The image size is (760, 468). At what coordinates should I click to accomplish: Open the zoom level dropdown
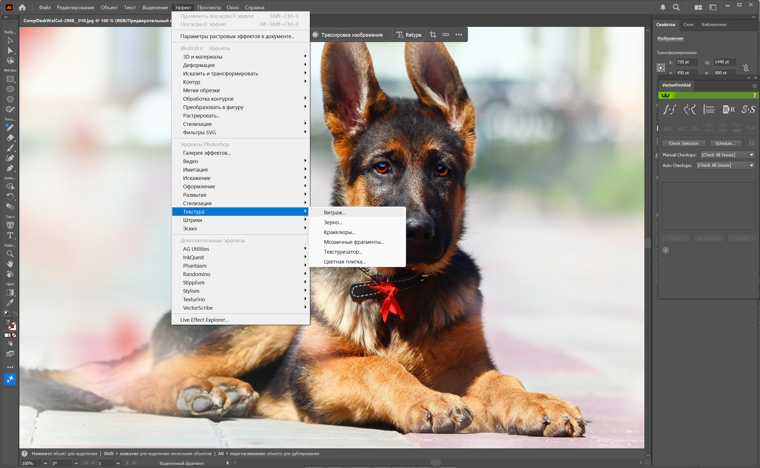(x=45, y=463)
